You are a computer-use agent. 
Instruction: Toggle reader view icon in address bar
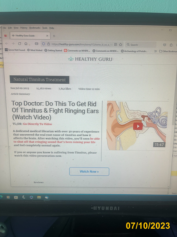coord(116,44)
